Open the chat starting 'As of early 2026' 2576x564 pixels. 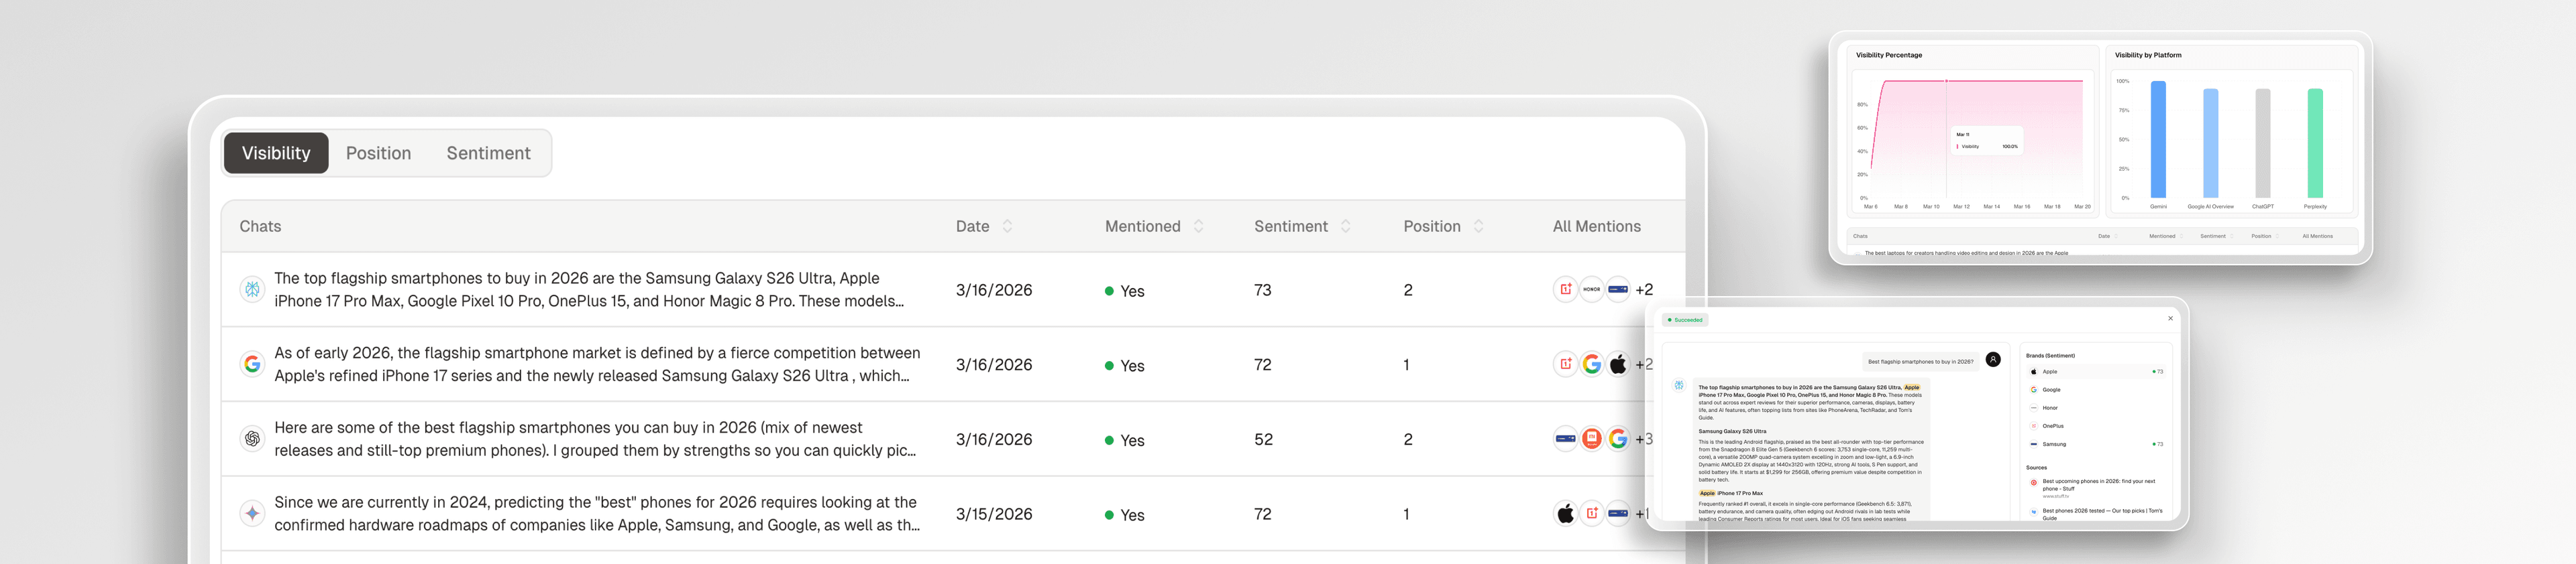tap(597, 364)
